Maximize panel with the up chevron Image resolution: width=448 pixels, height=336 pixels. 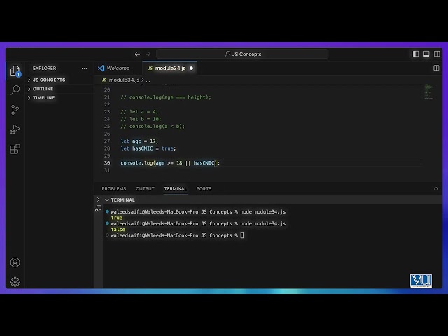pyautogui.click(x=436, y=188)
